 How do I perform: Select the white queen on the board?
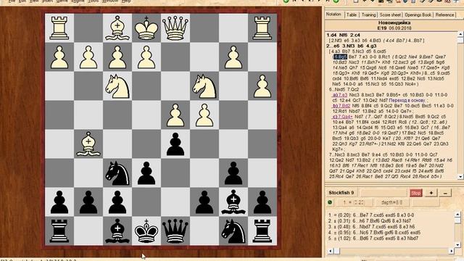175,28
